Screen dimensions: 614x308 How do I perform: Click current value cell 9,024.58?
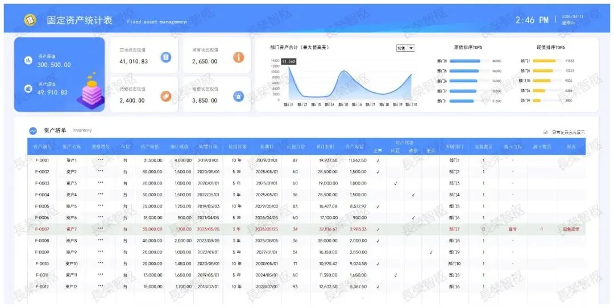click(355, 263)
